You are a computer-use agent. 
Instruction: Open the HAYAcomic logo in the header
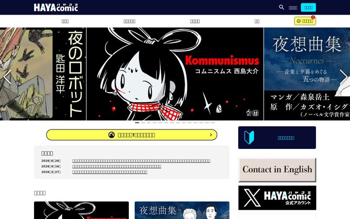56,7
